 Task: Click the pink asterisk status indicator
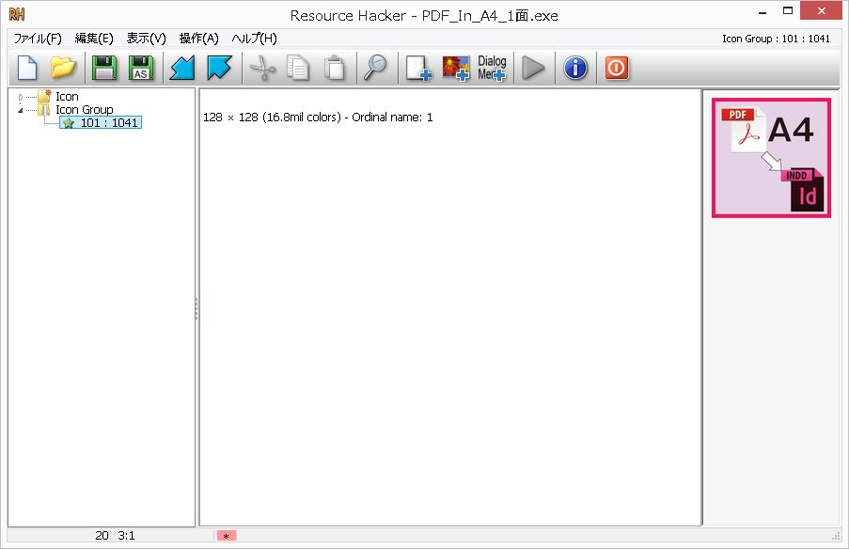tap(227, 536)
